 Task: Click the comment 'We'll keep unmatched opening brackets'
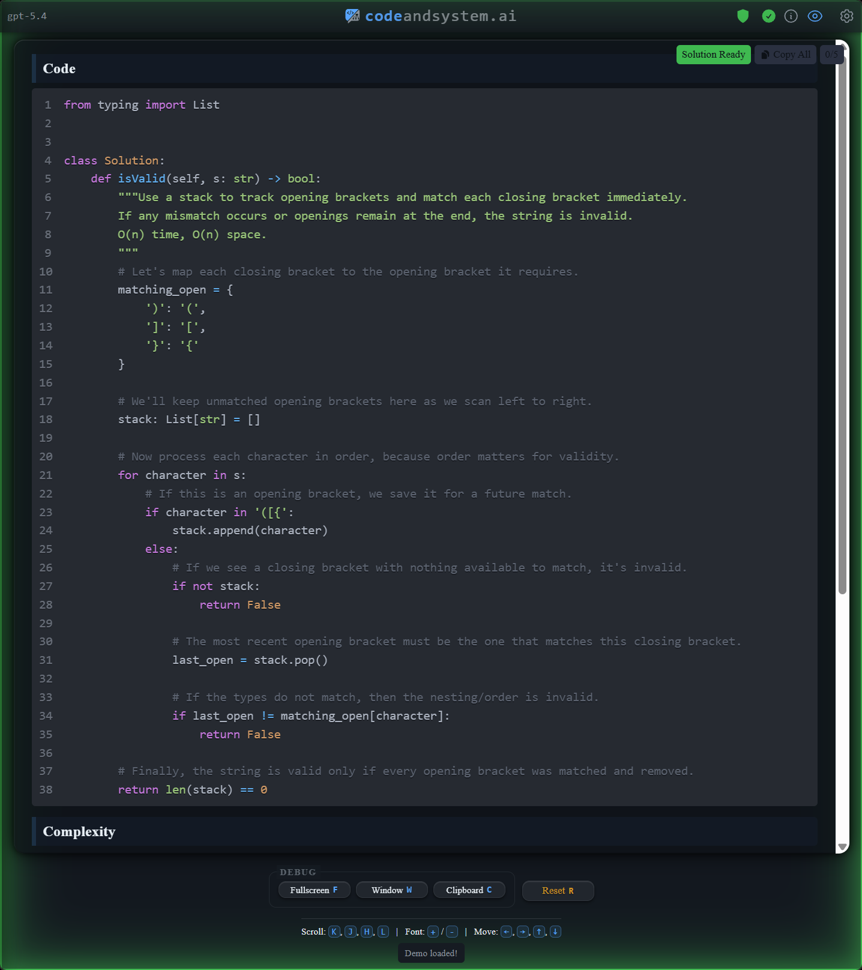(x=355, y=402)
